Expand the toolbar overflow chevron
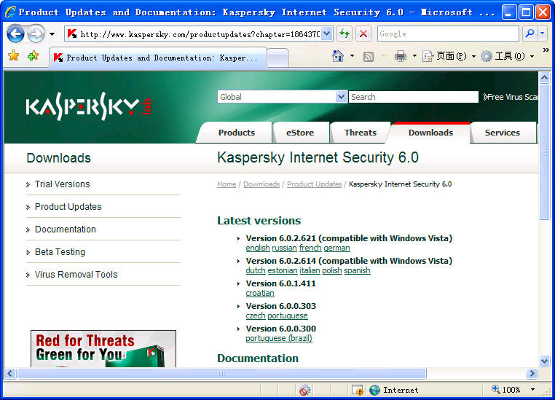Viewport: 555px width, 400px height. click(x=546, y=50)
